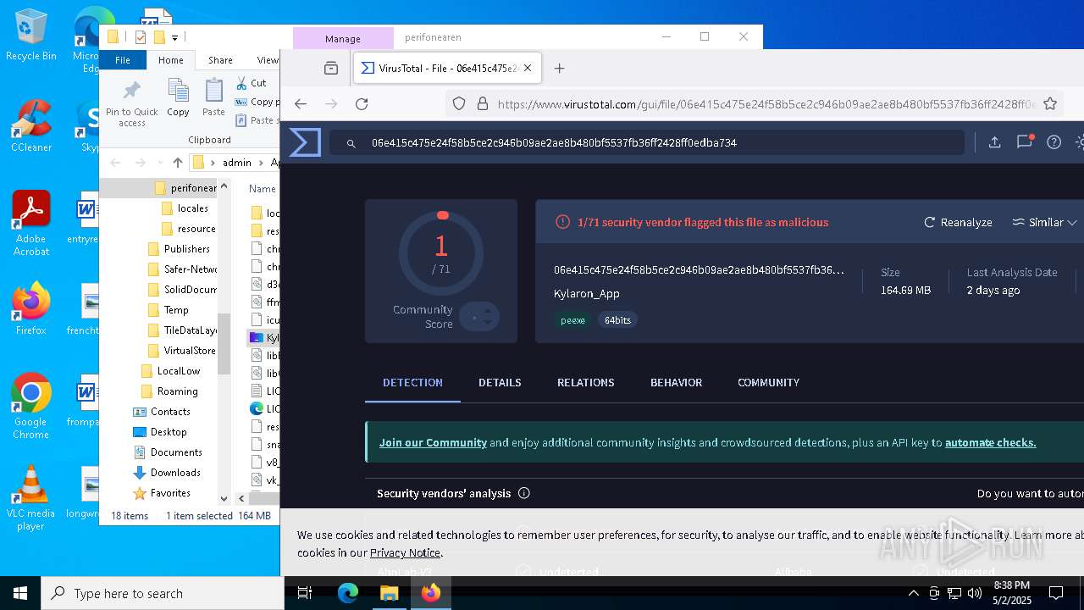Switch to the DETAILS tab

pyautogui.click(x=500, y=382)
